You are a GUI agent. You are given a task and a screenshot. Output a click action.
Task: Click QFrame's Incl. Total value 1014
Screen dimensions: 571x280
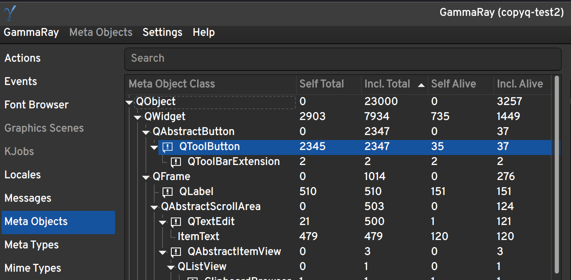click(375, 177)
